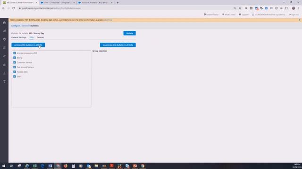Viewport: 302px width, 169px height.
Task: Open the Windows Start menu
Action: pos(4,166)
